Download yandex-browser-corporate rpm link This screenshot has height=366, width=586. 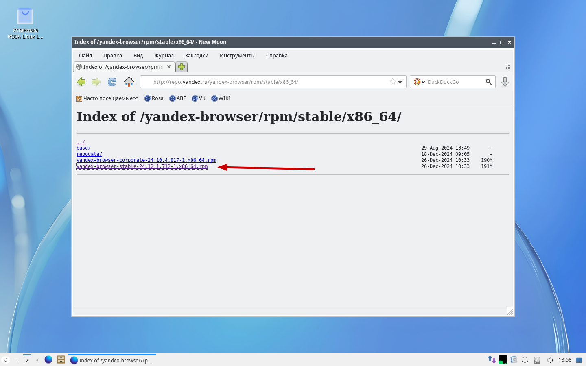[146, 160]
